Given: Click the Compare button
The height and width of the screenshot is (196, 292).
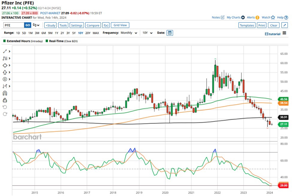Looking at the screenshot, I should coord(93,25).
